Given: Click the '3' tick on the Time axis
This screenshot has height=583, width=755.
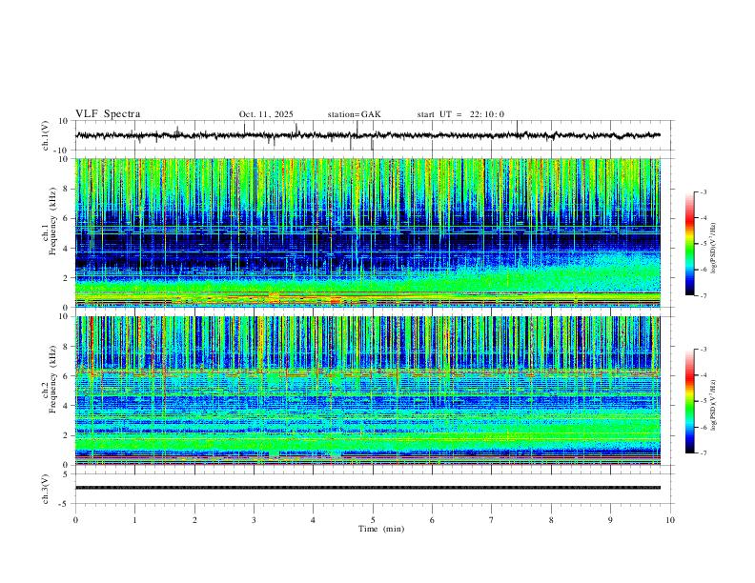Looking at the screenshot, I should 254,520.
